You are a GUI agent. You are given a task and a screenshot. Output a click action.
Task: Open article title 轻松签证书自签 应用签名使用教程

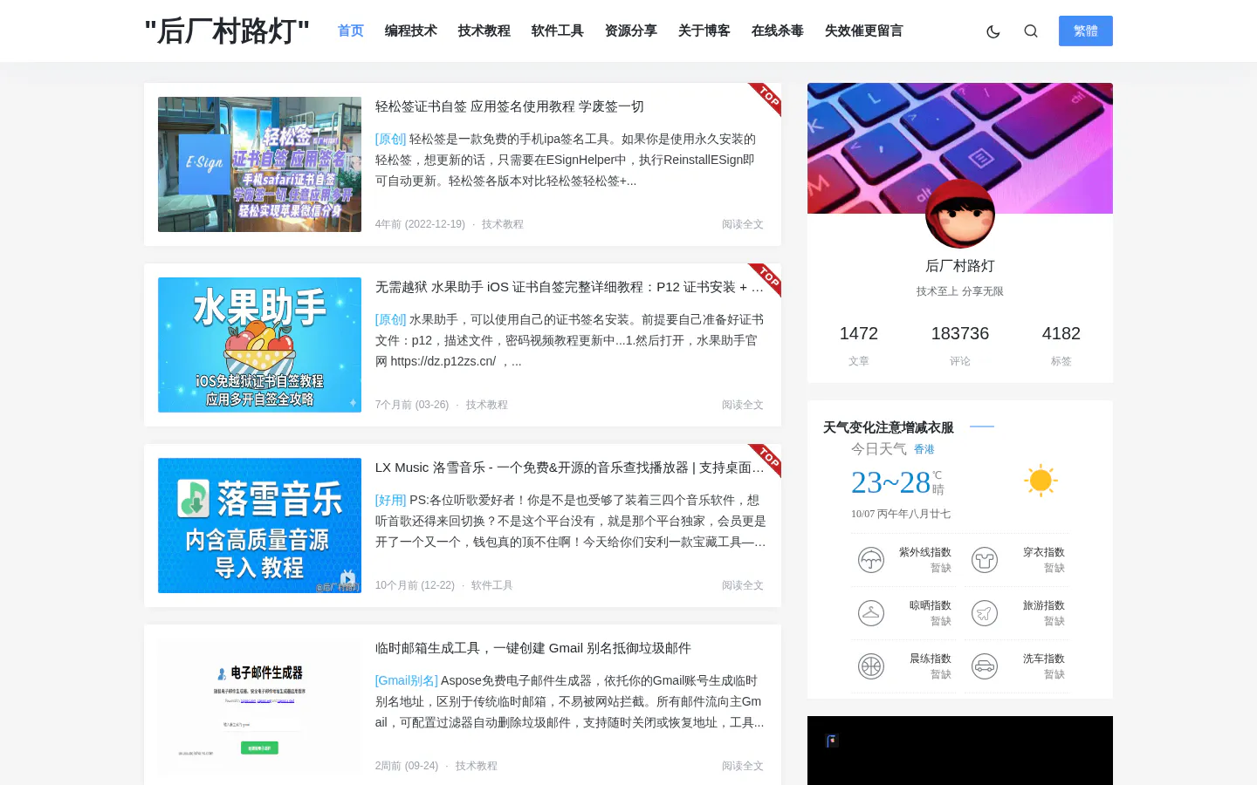pyautogui.click(x=510, y=106)
